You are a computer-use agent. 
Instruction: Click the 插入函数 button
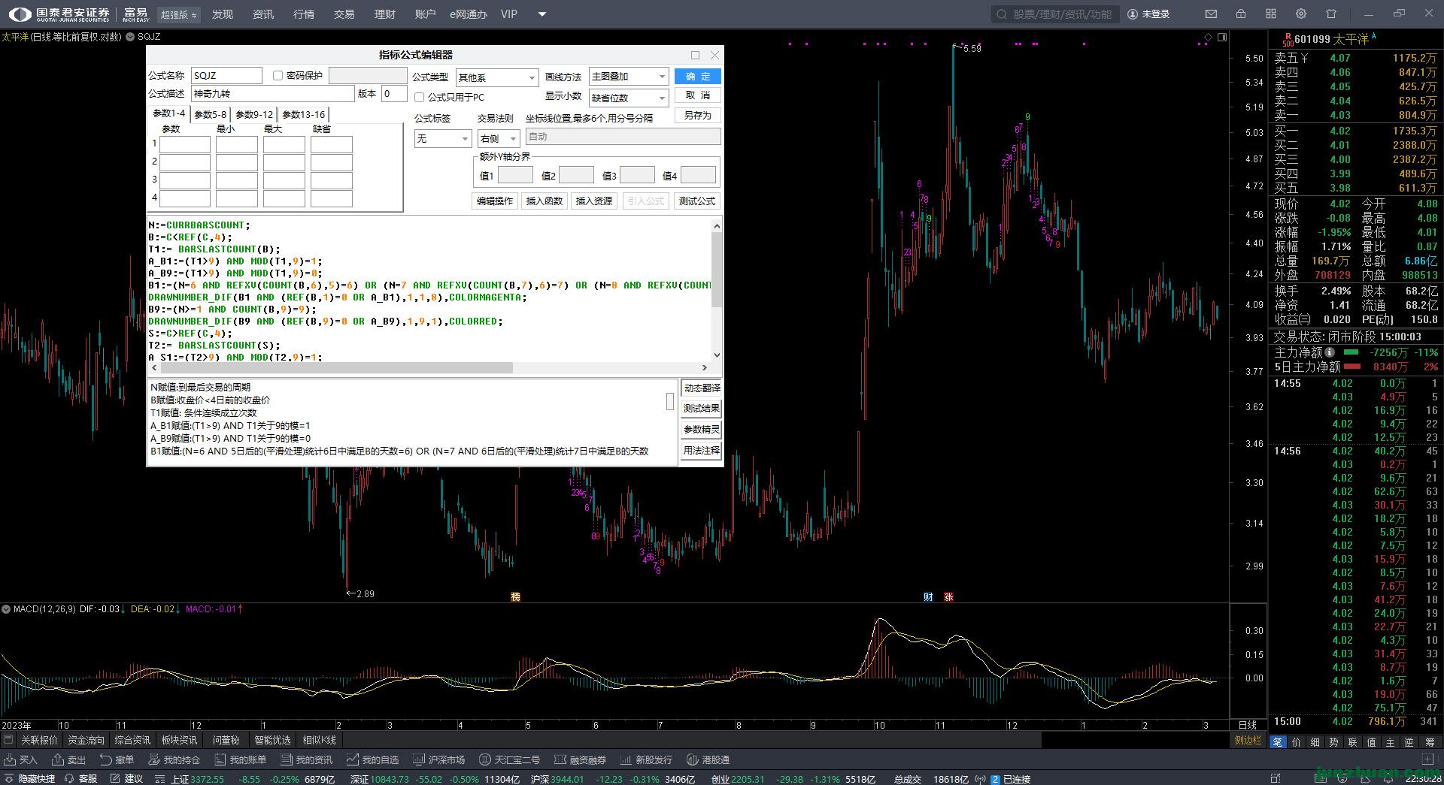[545, 201]
